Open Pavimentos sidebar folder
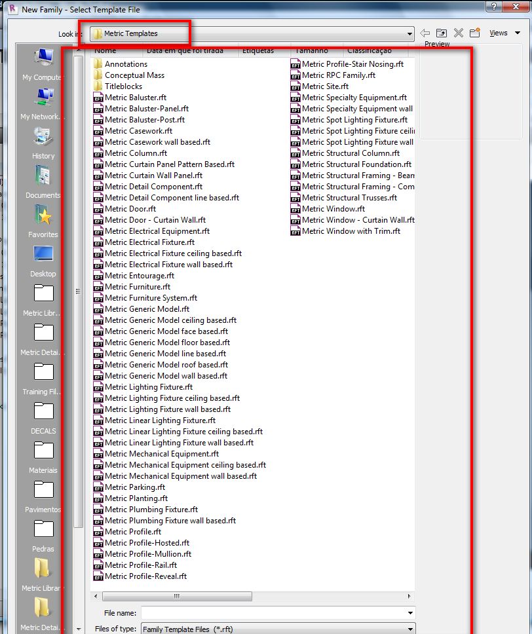Viewport: 532px width, 634px height. [43, 496]
